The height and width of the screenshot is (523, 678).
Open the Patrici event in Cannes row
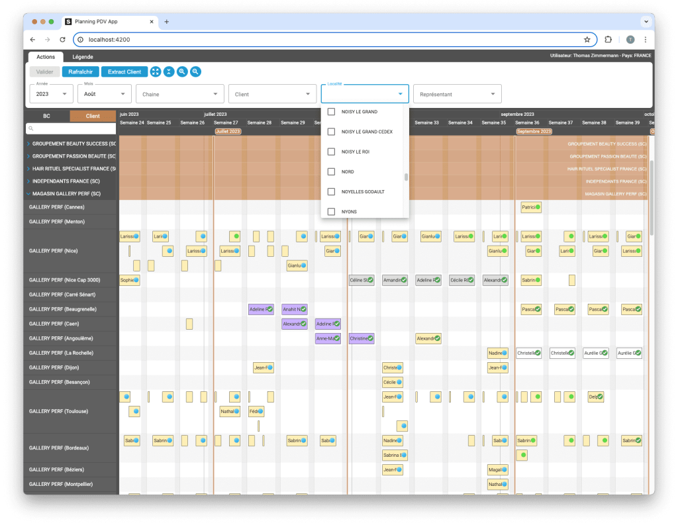pyautogui.click(x=531, y=207)
